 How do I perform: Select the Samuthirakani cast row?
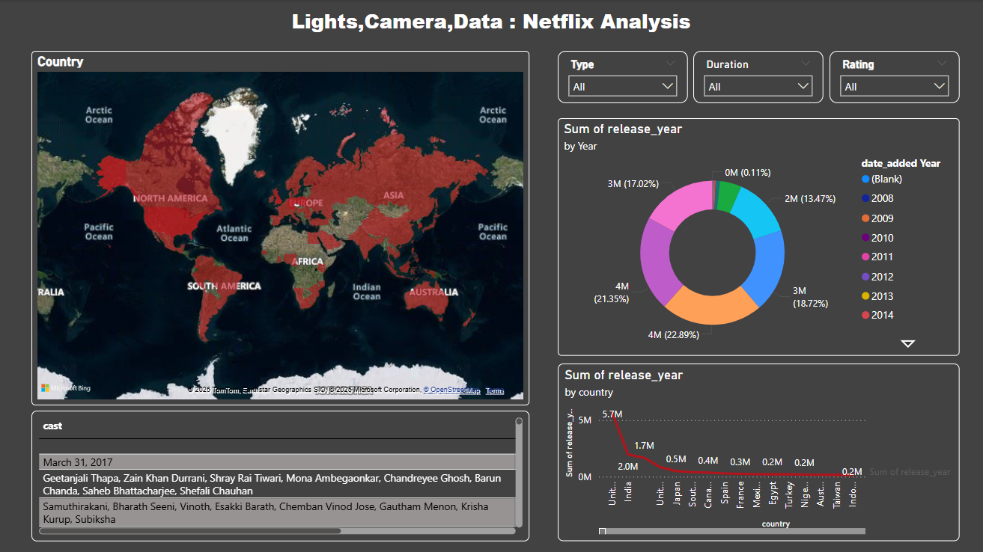point(277,512)
